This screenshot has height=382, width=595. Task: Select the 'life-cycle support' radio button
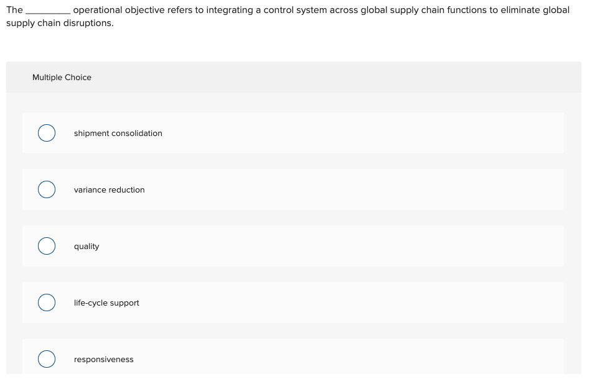(46, 302)
